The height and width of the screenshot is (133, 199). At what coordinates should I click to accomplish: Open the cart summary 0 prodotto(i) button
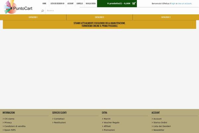click(x=117, y=4)
